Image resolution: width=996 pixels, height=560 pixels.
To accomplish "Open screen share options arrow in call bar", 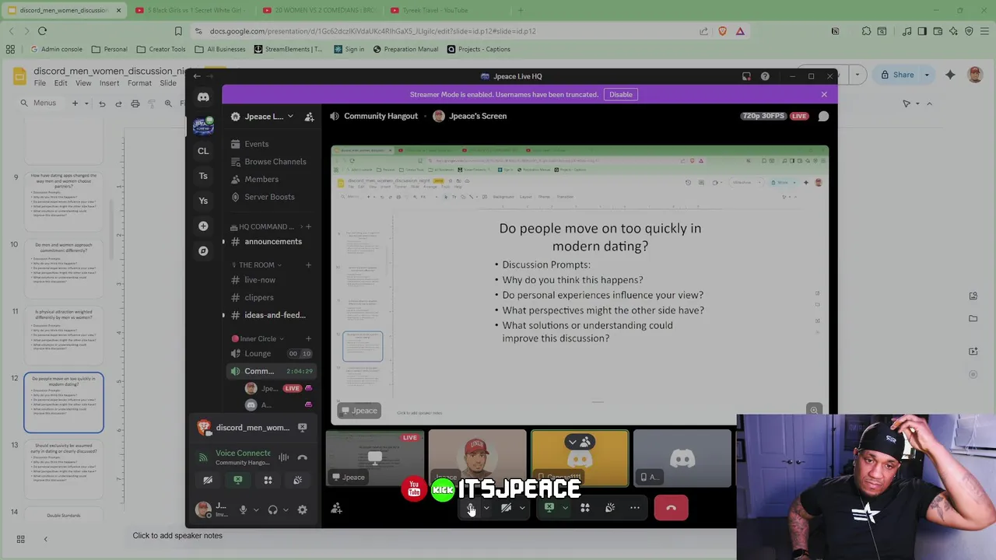I will pos(565,508).
